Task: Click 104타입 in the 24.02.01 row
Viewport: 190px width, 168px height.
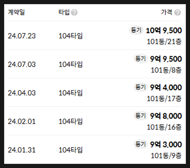Action: pyautogui.click(x=70, y=122)
